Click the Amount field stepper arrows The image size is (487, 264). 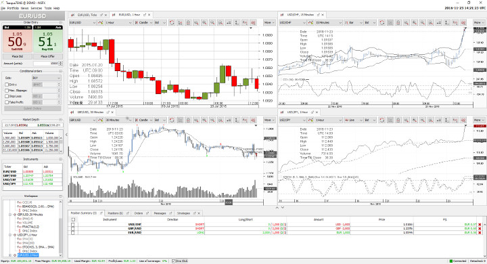pos(60,64)
